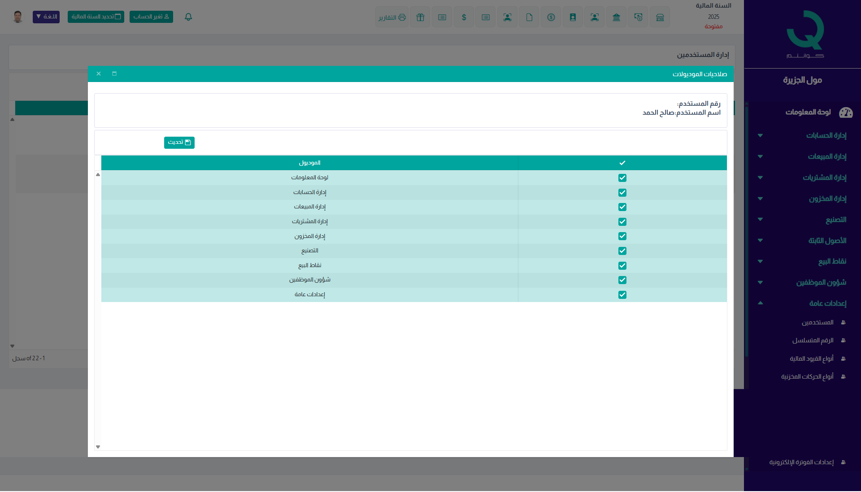Click the dollar sign toolbar icon
Image resolution: width=861 pixels, height=492 pixels.
coord(464,17)
